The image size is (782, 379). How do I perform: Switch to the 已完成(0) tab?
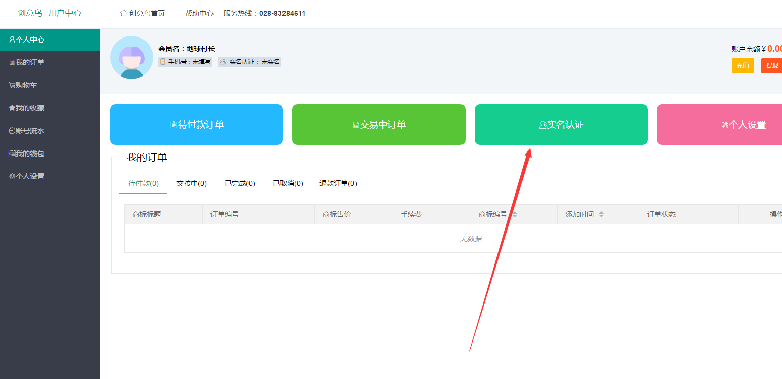[x=239, y=183]
